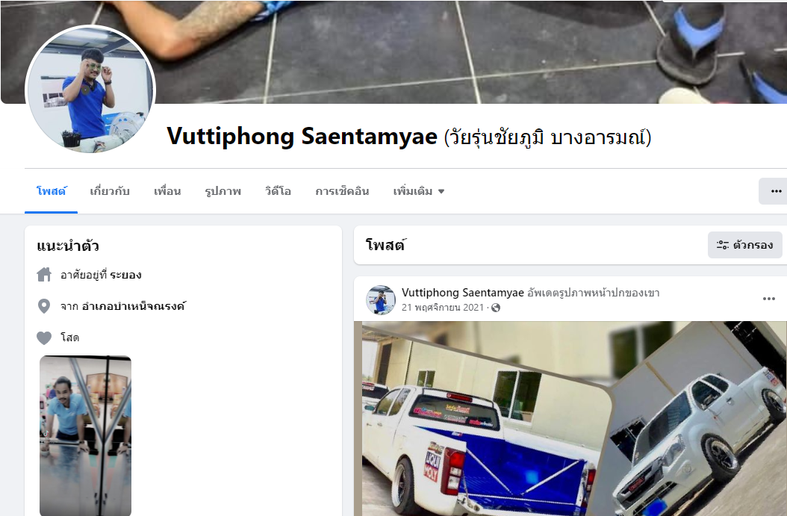This screenshot has height=516, width=787.
Task: Open the อำเภอบำเหน็จณรงค์ hometown link
Action: [x=134, y=306]
